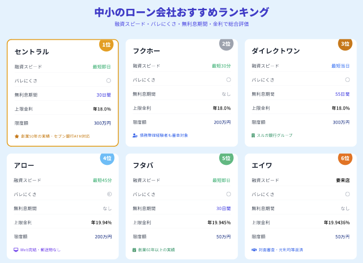Image resolution: width=363 pixels, height=263 pixels.
Task: Click エイワ's バレにくさ circle mark
Action: [347, 194]
